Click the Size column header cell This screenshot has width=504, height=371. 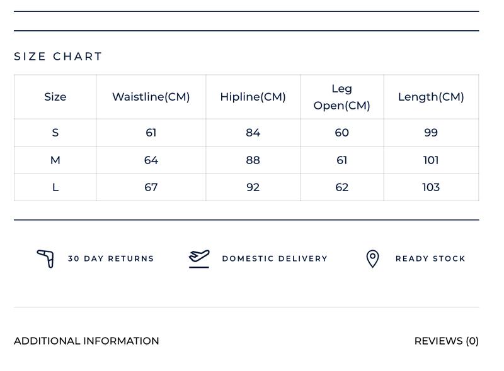point(55,97)
